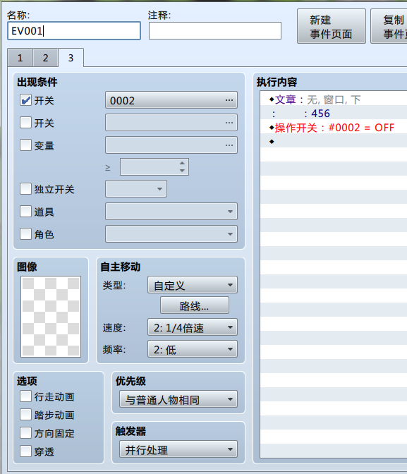Click the 注释 input field
The image size is (407, 474).
click(x=215, y=31)
